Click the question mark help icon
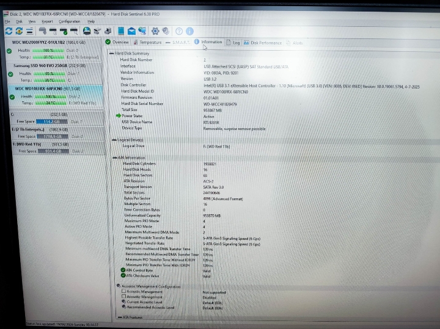The image size is (440, 329). pyautogui.click(x=179, y=31)
